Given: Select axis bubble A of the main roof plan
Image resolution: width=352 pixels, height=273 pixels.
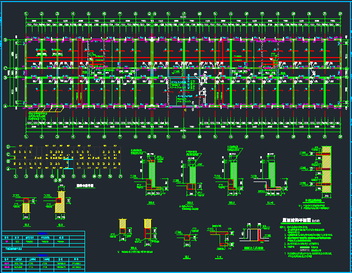Looking at the screenshot, I should point(5,106).
